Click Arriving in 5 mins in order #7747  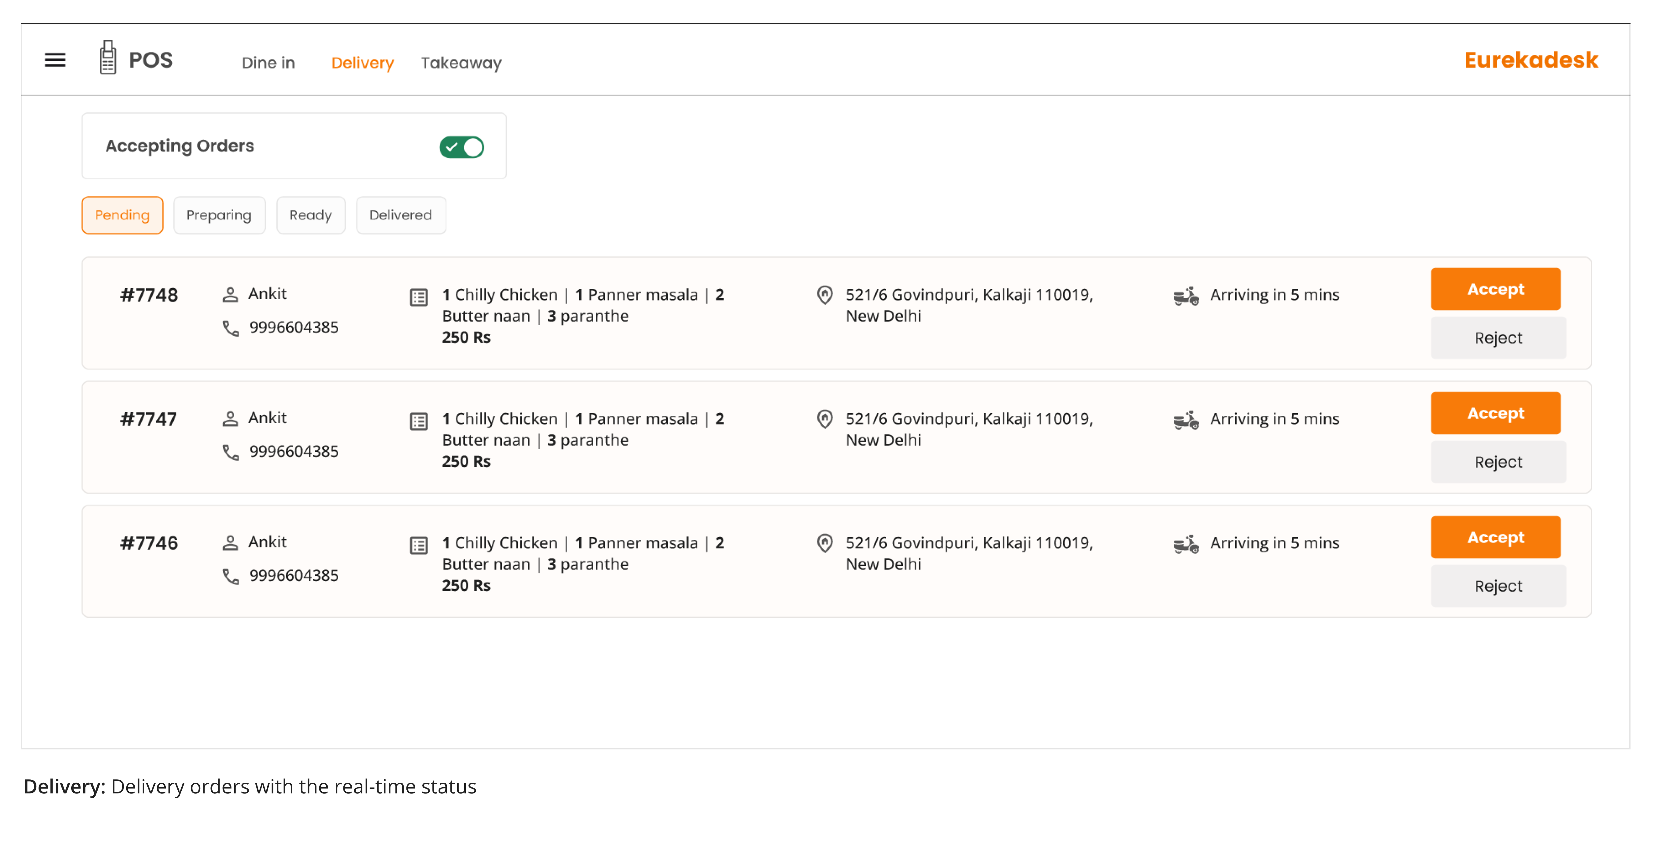(x=1275, y=419)
